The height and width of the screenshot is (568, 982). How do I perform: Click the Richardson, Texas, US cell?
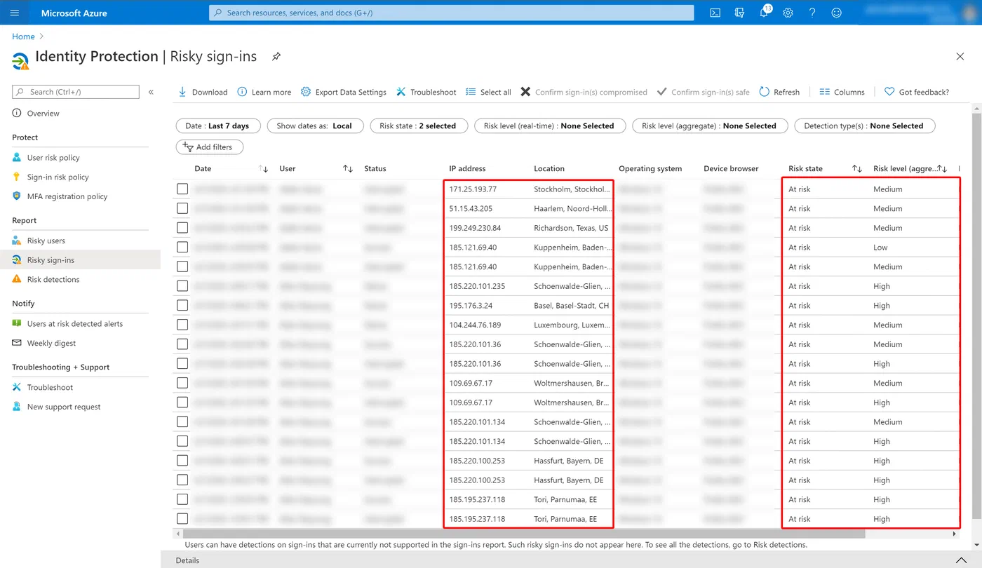point(571,228)
